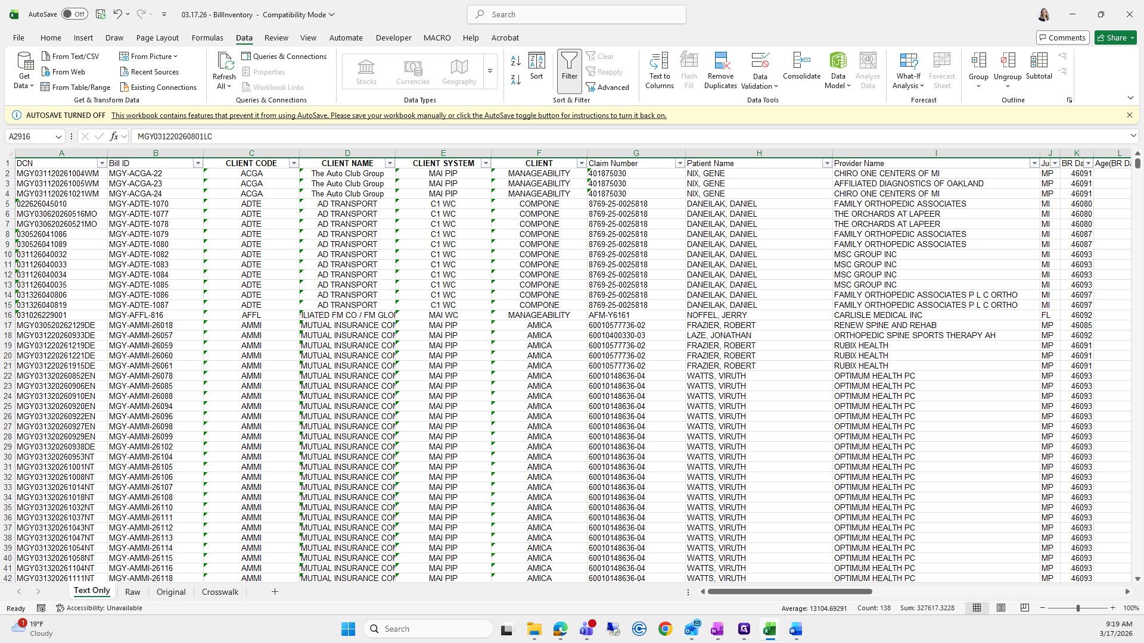Switch to the Crosswalk sheet tab
The image size is (1144, 643).
(220, 592)
